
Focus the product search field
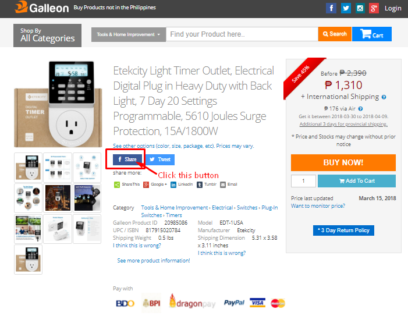[242, 34]
